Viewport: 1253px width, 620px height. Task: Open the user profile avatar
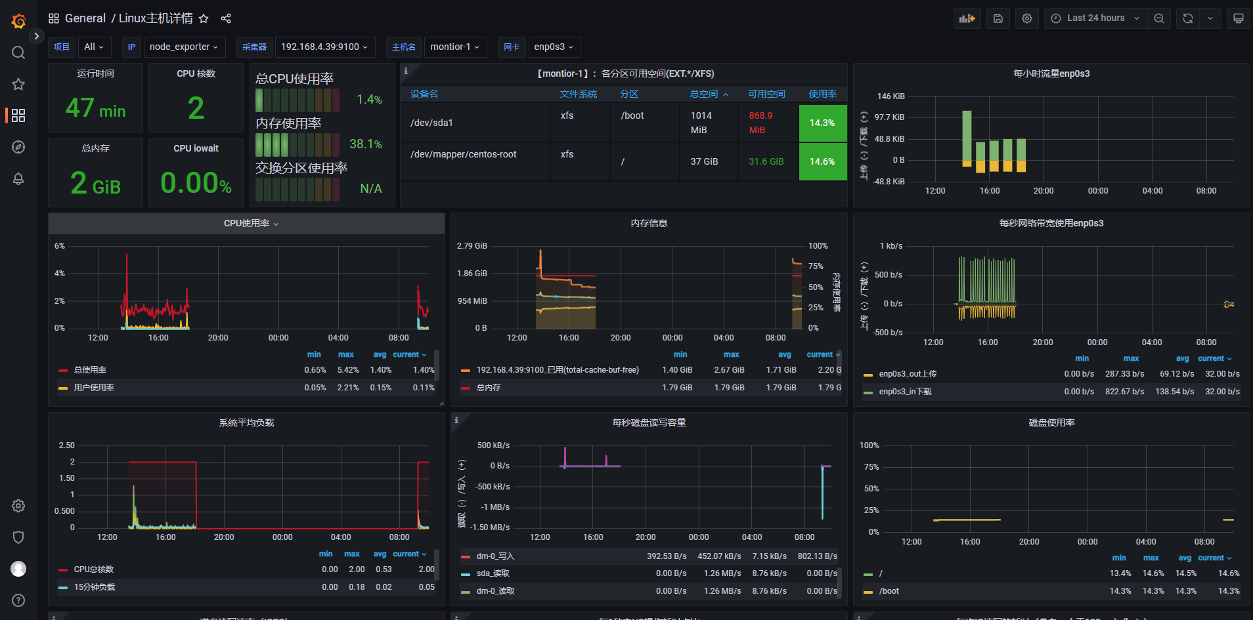[18, 569]
